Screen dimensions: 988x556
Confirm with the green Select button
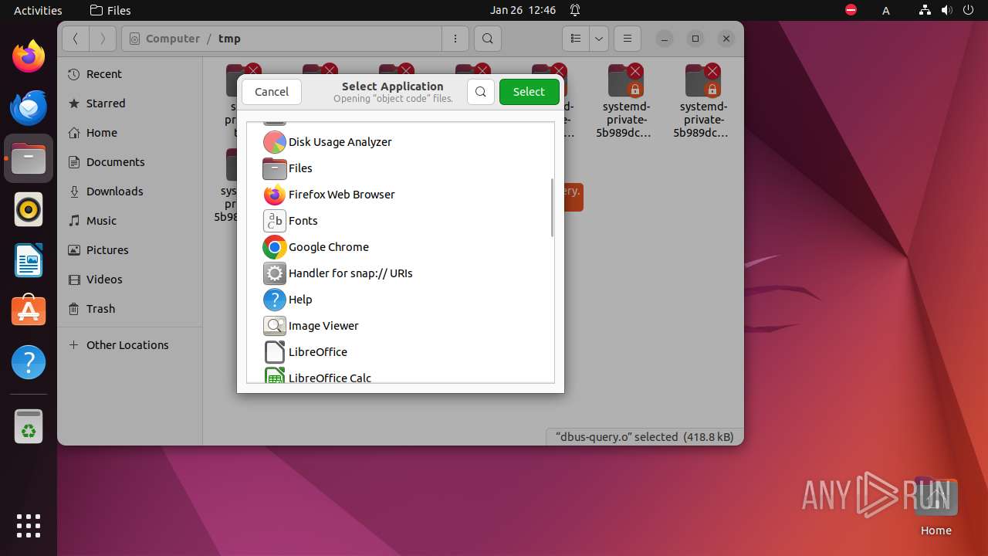[529, 92]
